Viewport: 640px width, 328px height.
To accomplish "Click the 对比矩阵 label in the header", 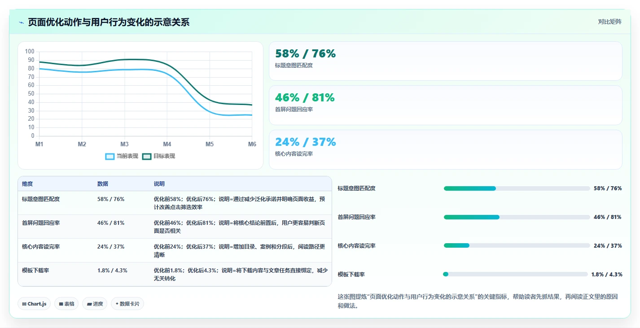I will 609,22.
